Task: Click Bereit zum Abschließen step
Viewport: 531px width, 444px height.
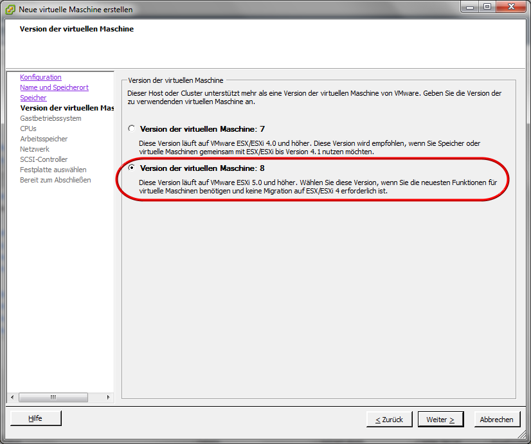Action: coord(55,180)
